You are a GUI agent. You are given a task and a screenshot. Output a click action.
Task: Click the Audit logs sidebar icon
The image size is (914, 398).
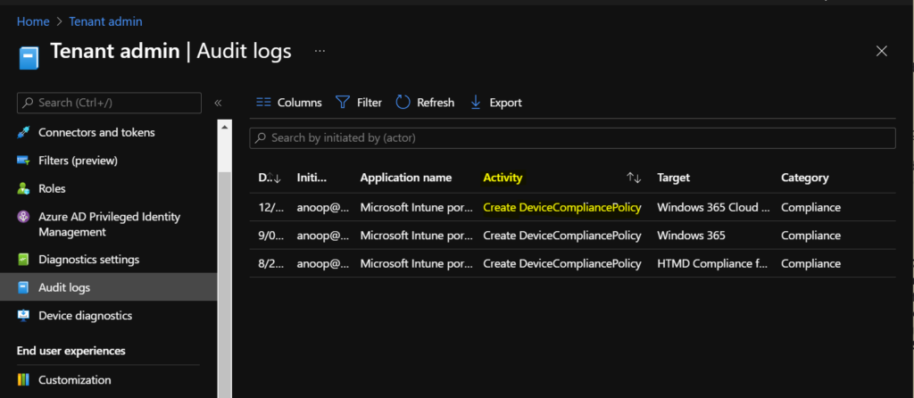point(23,287)
